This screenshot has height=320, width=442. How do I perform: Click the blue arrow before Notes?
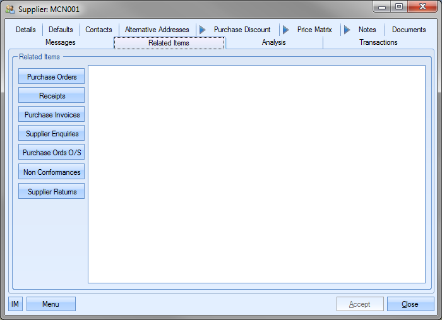tap(347, 30)
